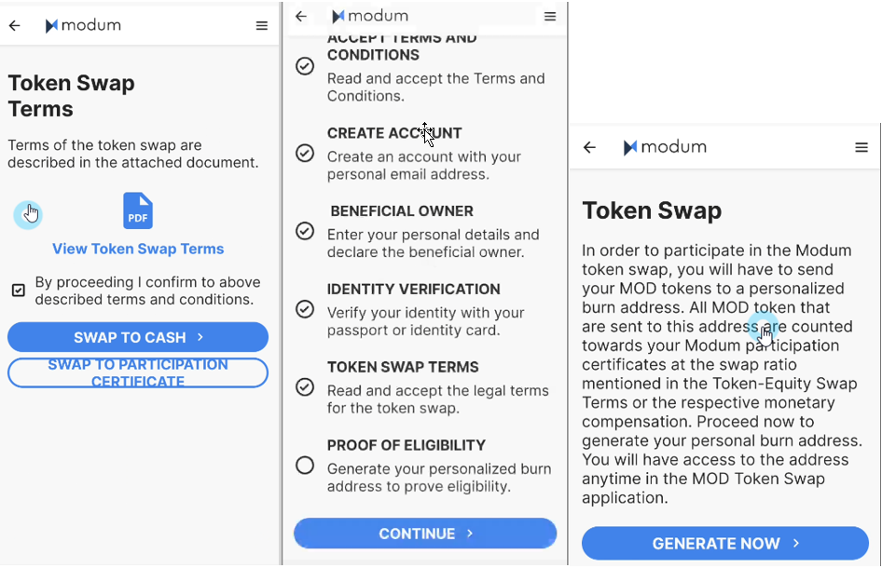
Task: Tap back arrow on Token Swap screen
Action: (589, 147)
